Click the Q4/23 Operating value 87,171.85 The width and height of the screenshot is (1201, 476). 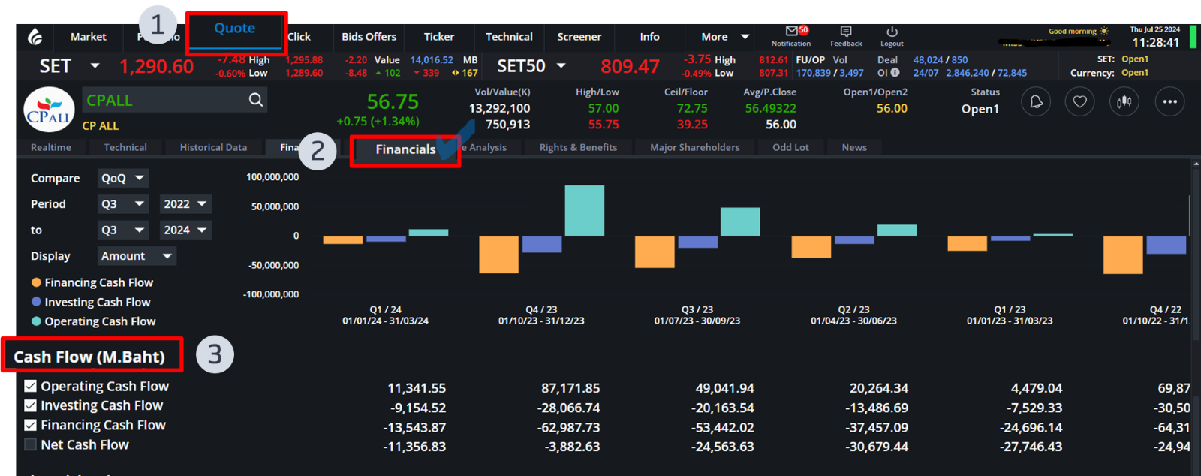[x=570, y=388]
